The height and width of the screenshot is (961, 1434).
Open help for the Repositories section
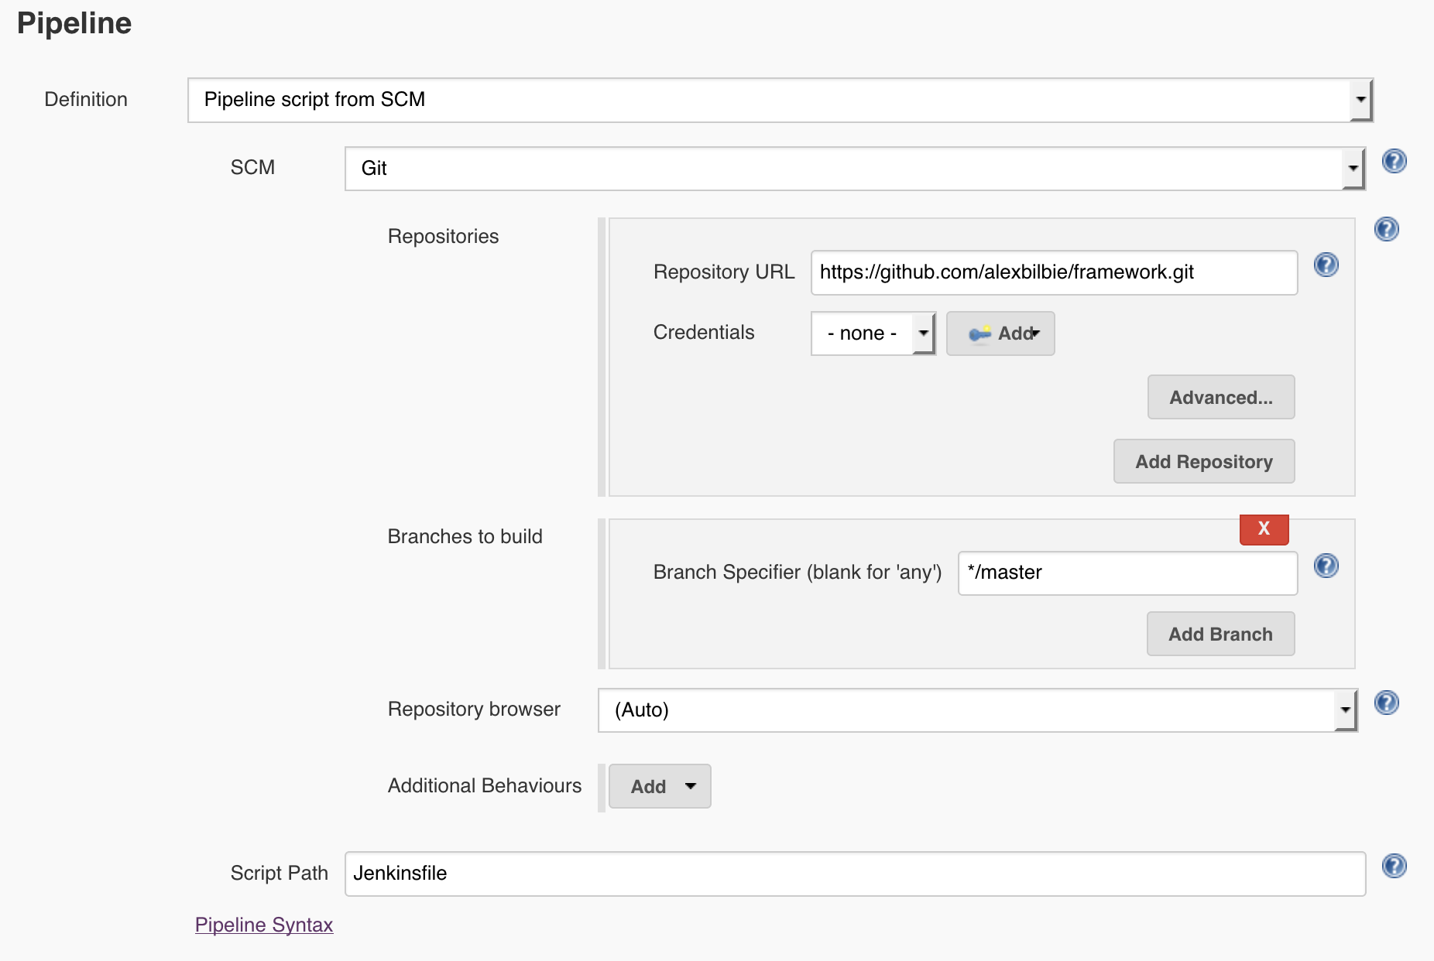click(x=1386, y=229)
